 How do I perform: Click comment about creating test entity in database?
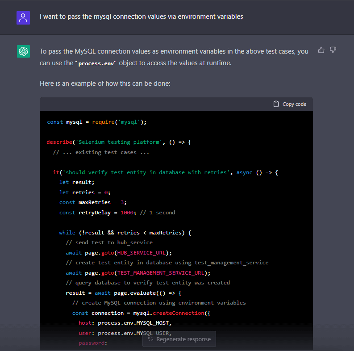tap(167, 263)
